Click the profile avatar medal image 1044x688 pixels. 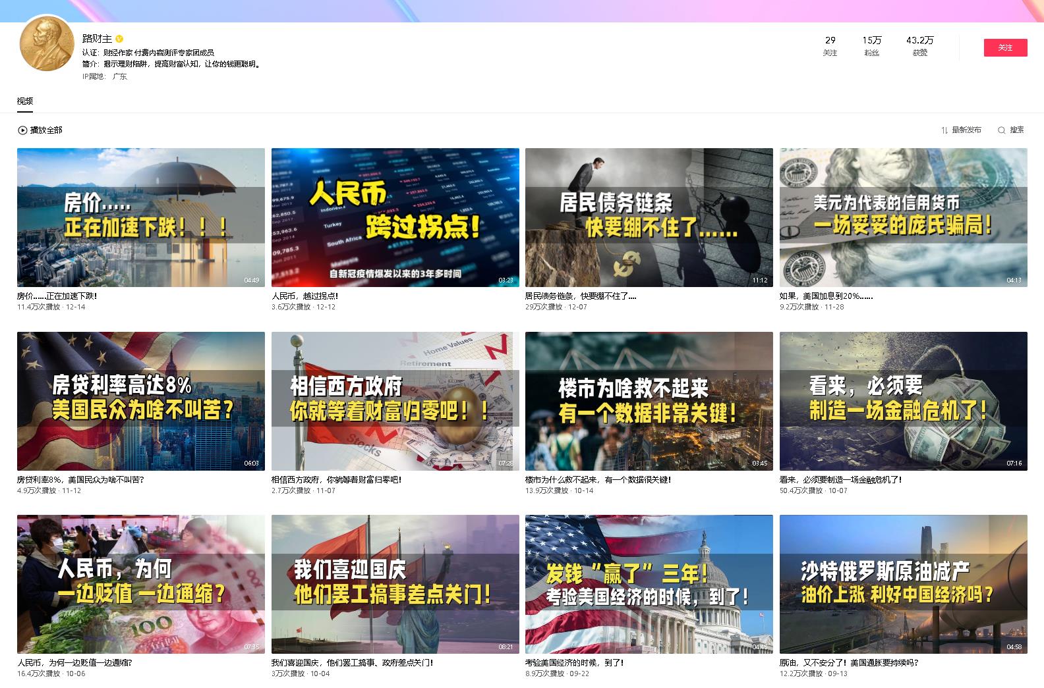[x=47, y=43]
